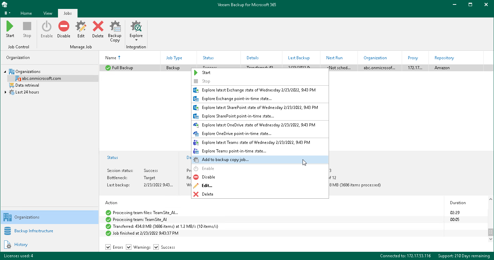Image resolution: width=494 pixels, height=260 pixels.
Task: Click the Backup Copy ribbon icon
Action: point(115,31)
